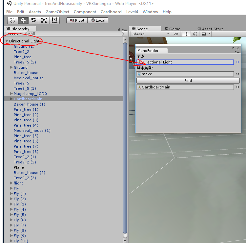The width and height of the screenshot is (246, 243).
Task: Toggle the Local handle rotation button
Action: pos(98,20)
